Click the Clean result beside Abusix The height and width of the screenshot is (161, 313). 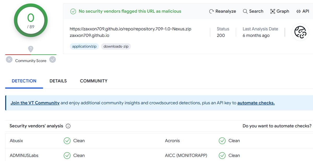79,141
